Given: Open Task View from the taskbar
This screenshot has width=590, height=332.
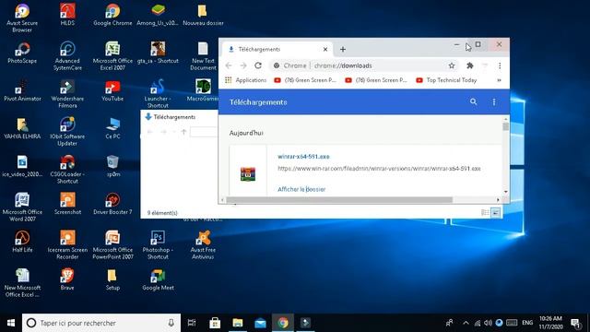Looking at the screenshot, I should 192,323.
